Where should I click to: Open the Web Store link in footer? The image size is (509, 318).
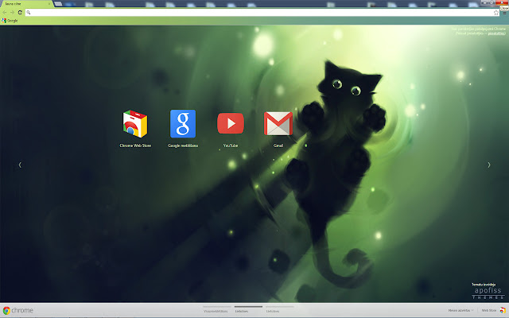pos(489,311)
